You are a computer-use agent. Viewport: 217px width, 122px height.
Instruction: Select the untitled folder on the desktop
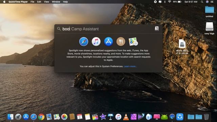(210, 12)
